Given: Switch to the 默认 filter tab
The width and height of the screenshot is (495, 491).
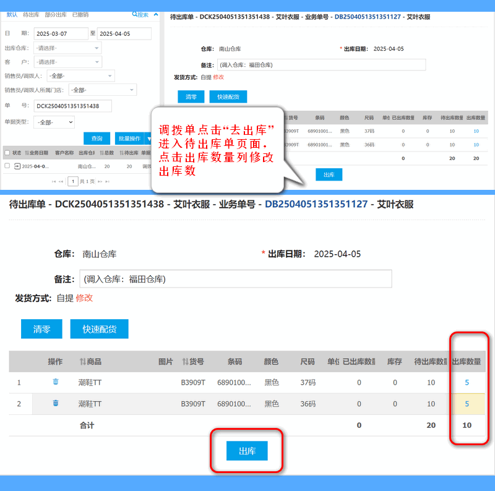Looking at the screenshot, I should pyautogui.click(x=12, y=15).
